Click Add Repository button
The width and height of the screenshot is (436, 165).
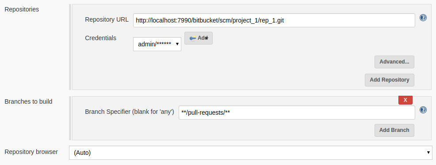[x=389, y=80]
